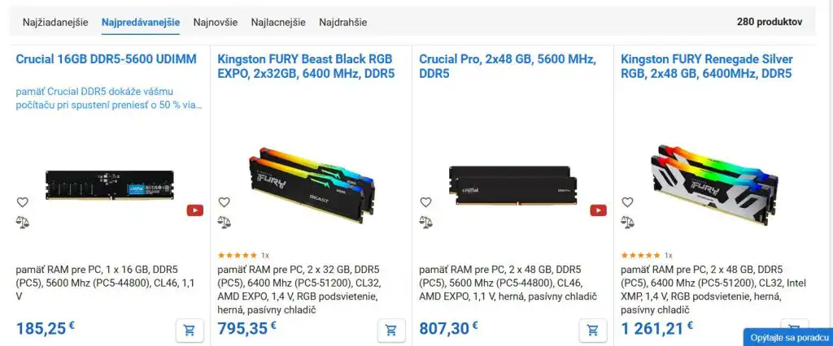Favorite the Kingston FURY Beast Black heart icon
833x346 pixels.
tap(225, 202)
